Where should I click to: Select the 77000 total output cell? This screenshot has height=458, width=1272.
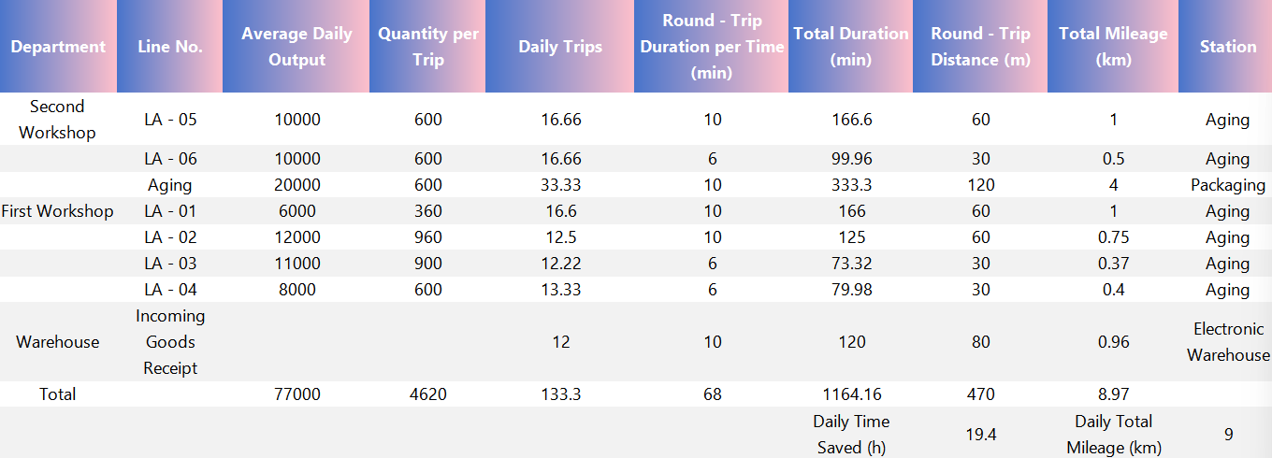click(296, 394)
